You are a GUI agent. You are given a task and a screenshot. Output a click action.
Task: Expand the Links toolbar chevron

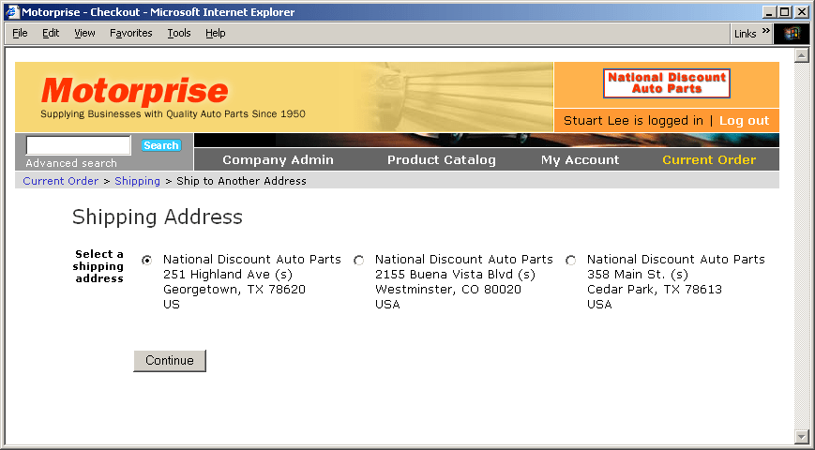[765, 31]
